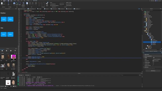This screenshot has width=162, height=91.
Task: Open the Toolbox Creations lightbulb icon
Action: 15,51
